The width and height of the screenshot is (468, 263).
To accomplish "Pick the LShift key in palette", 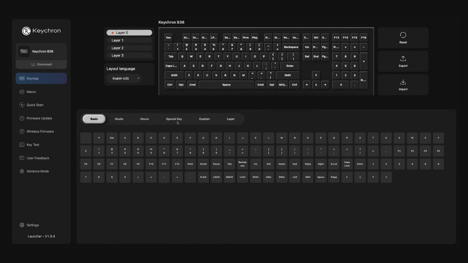I will pyautogui.click(x=216, y=177).
